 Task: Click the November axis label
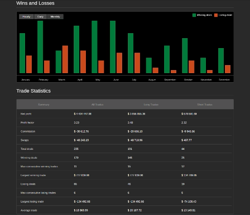tap(206, 80)
